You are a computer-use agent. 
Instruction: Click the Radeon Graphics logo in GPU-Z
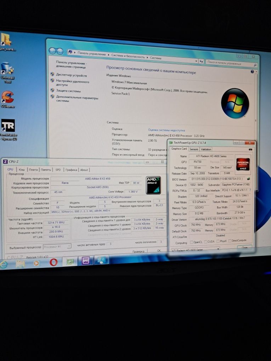(x=243, y=164)
